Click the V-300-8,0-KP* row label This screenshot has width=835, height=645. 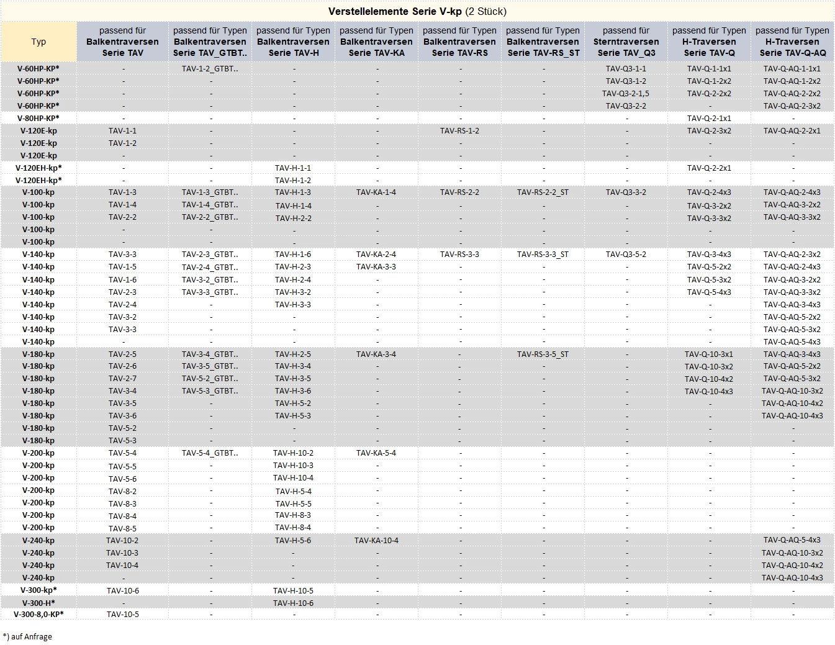[x=38, y=614]
